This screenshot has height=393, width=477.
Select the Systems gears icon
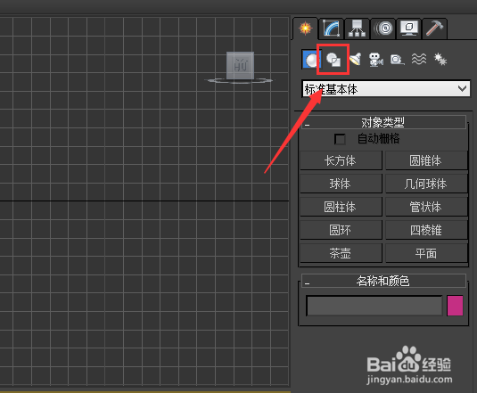[440, 60]
